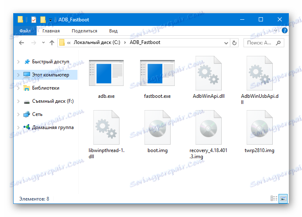
Task: Select the boot.img disc image icon
Action: click(157, 127)
